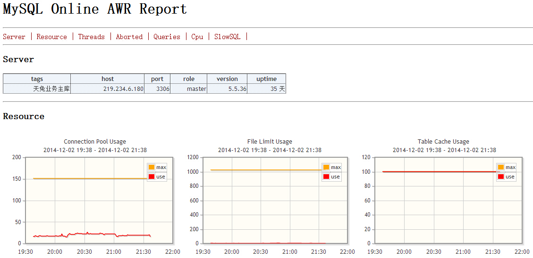
Task: Open the Server navigation link
Action: point(14,37)
